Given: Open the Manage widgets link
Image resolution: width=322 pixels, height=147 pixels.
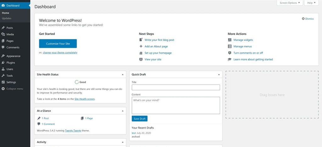Looking at the screenshot, I should [243, 40].
